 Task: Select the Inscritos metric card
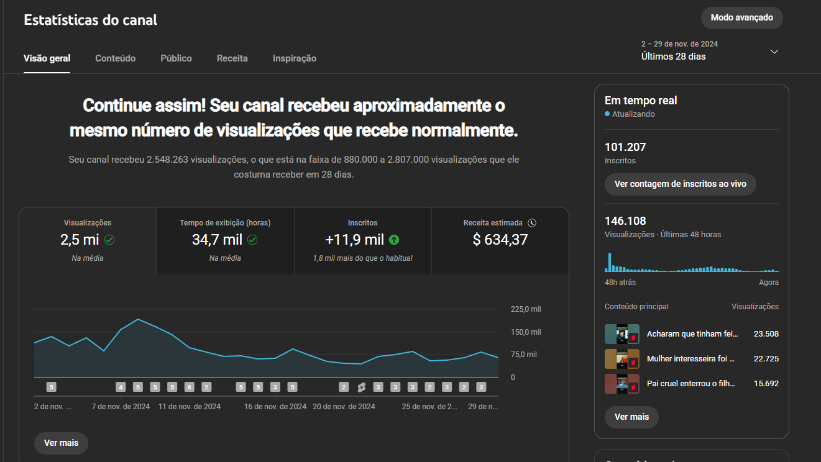[362, 241]
